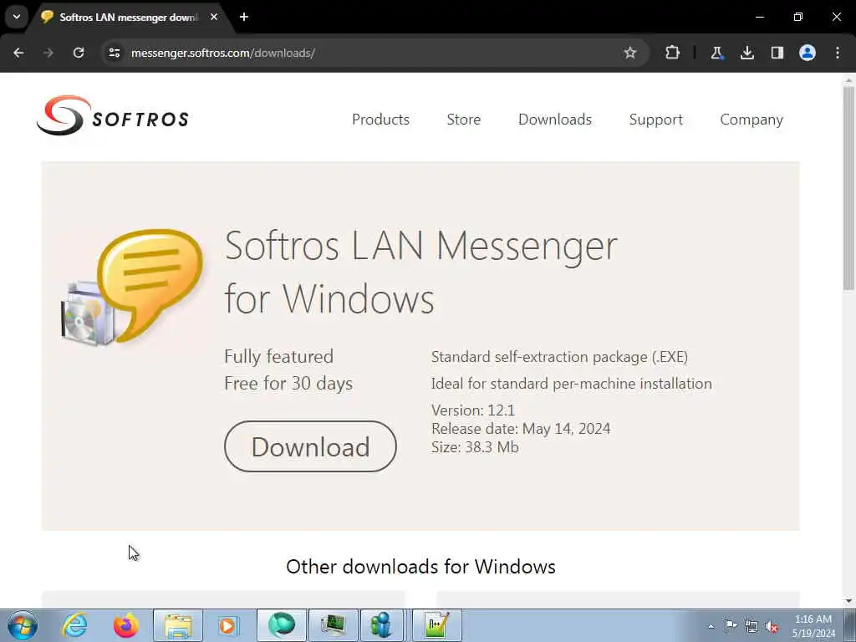
Task: Launch Internet Explorer from the taskbar
Action: 74,625
